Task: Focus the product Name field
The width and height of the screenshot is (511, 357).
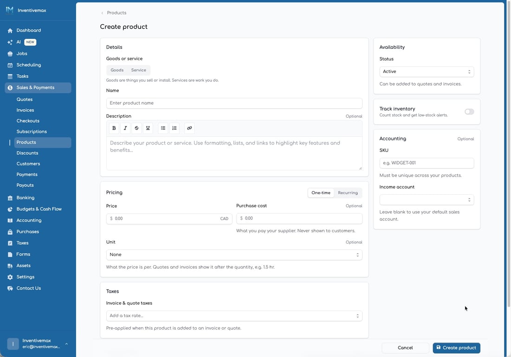Action: tap(234, 103)
